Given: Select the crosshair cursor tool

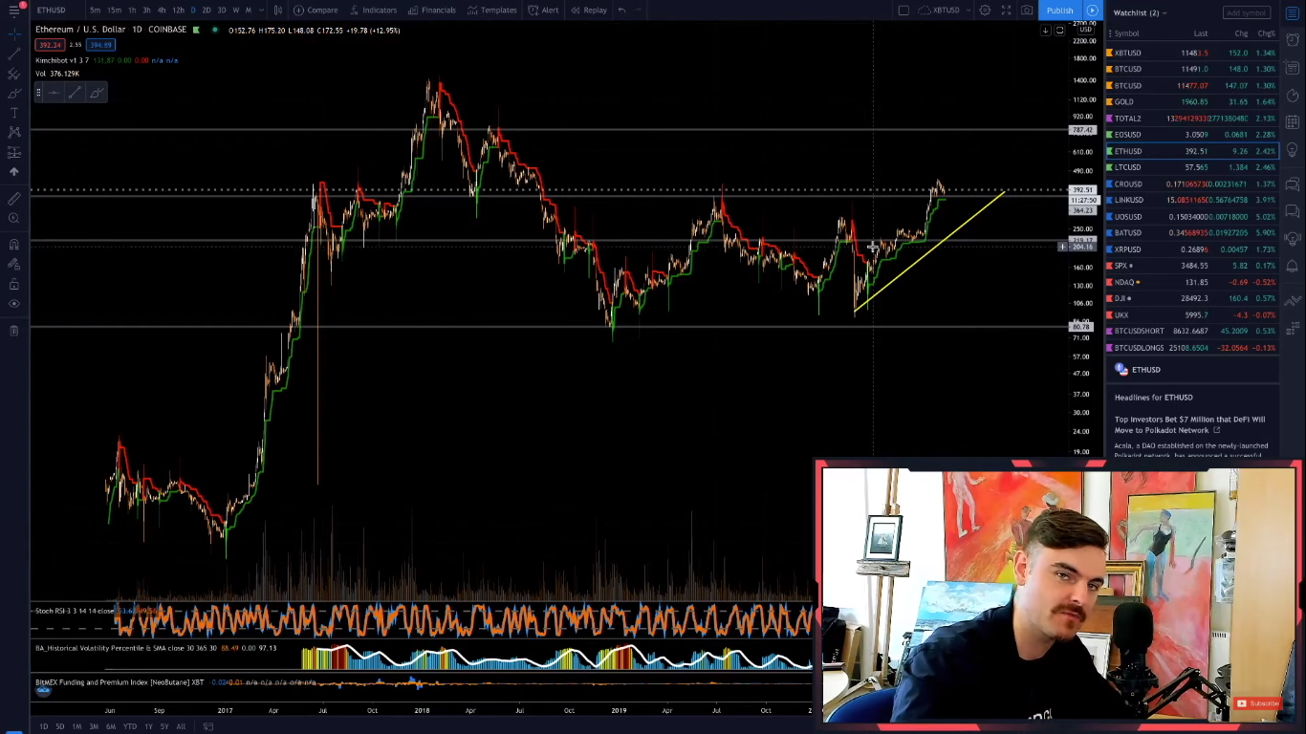Looking at the screenshot, I should (x=13, y=34).
